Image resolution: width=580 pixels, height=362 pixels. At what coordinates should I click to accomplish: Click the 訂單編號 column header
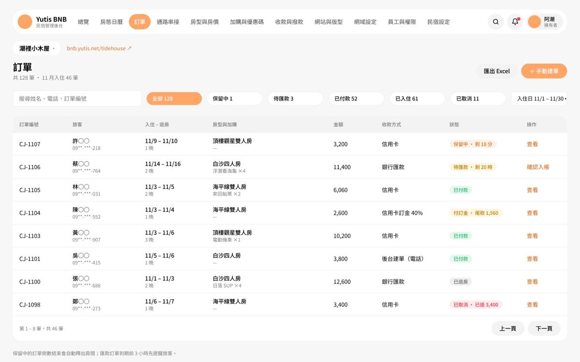coord(29,125)
